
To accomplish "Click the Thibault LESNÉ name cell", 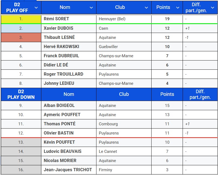I will pos(69,37).
